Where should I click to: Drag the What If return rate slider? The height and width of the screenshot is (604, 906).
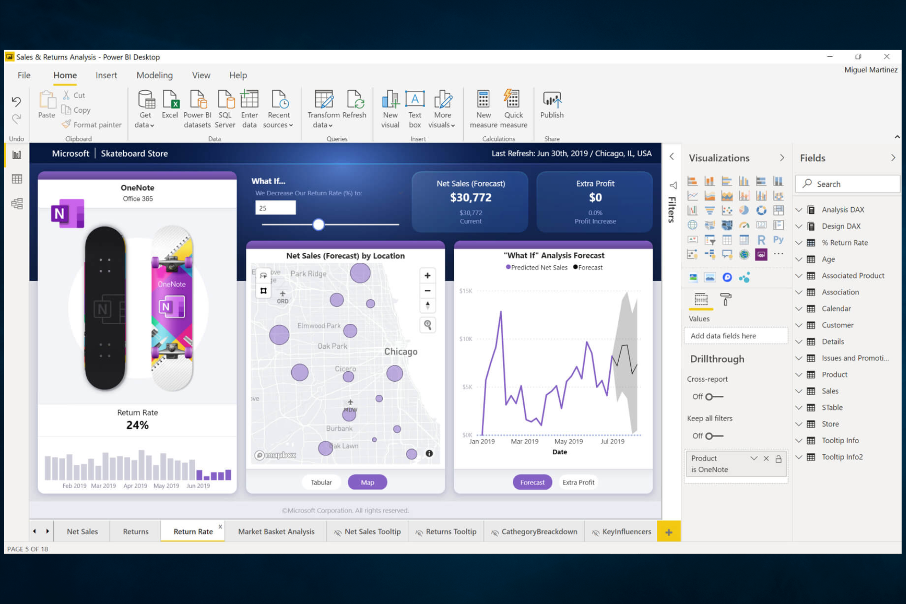[x=317, y=225]
